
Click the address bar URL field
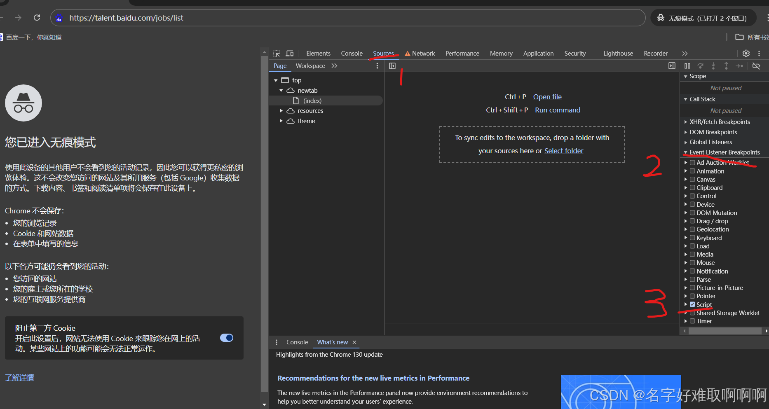pos(347,18)
